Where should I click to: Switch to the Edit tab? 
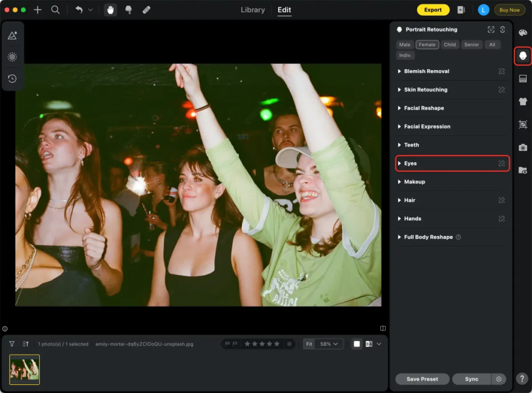coord(284,10)
